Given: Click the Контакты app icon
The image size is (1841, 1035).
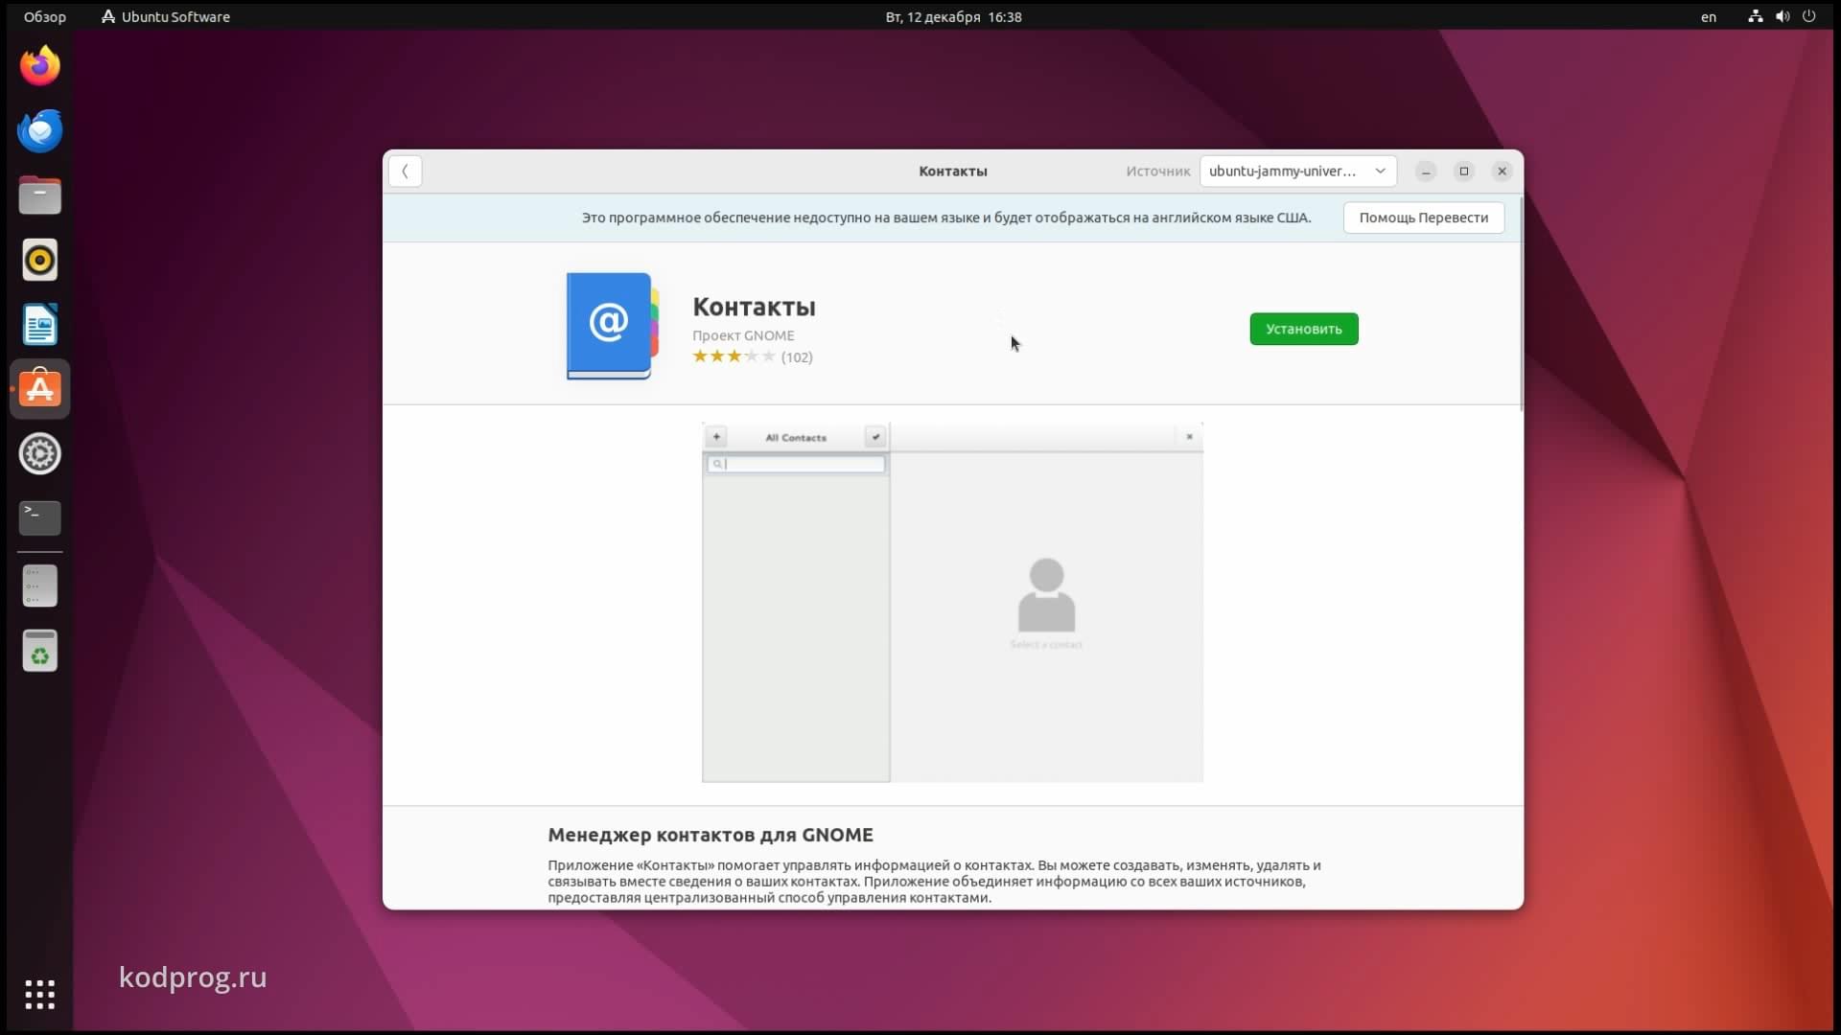Looking at the screenshot, I should point(612,326).
